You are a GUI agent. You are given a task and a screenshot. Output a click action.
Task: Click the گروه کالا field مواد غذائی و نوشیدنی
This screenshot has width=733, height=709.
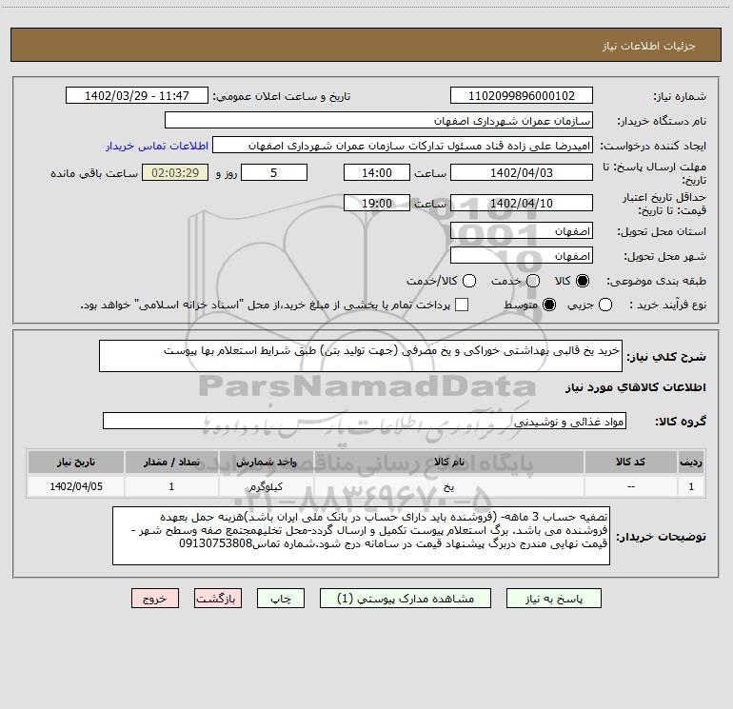pyautogui.click(x=365, y=421)
